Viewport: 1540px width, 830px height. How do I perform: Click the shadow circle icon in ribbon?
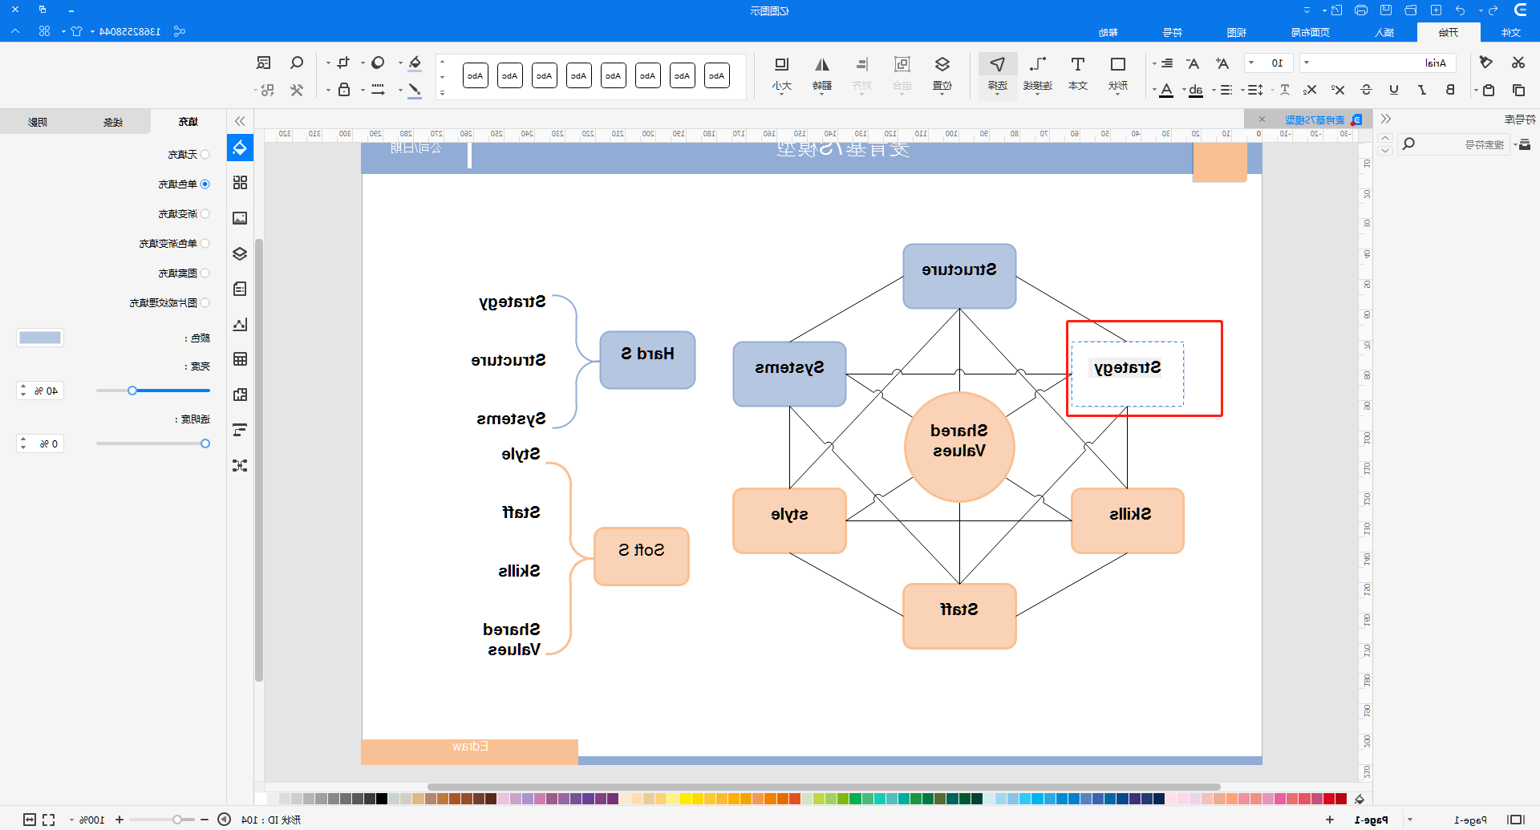[x=378, y=63]
